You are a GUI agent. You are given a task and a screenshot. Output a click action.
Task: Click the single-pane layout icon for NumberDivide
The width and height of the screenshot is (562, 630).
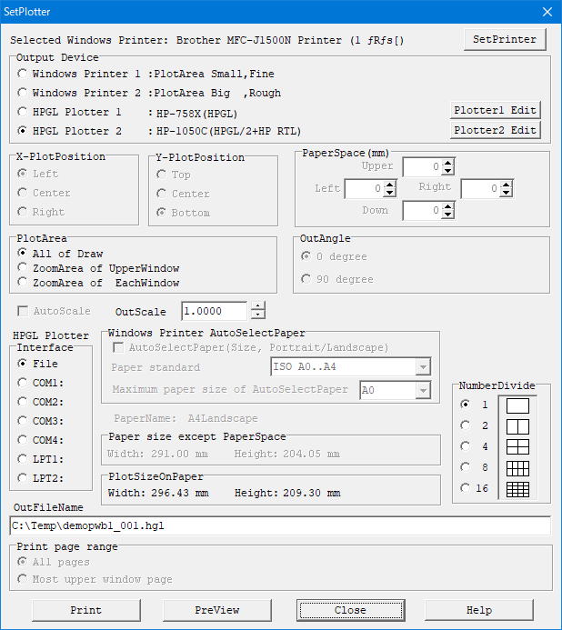[517, 405]
